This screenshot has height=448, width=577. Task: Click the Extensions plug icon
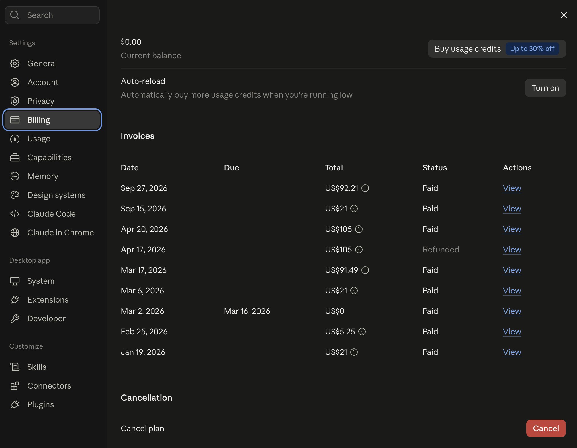tap(15, 300)
